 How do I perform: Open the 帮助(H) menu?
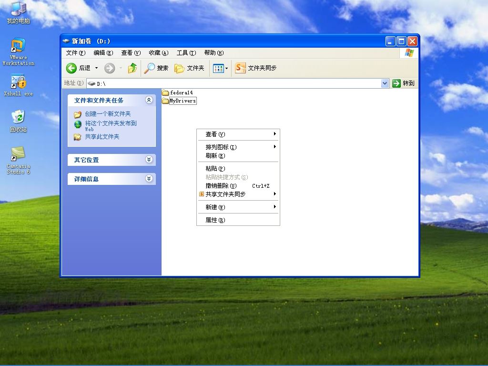coord(214,53)
